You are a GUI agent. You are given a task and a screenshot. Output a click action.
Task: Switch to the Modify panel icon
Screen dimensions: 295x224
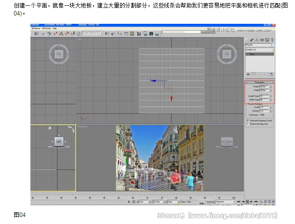[251, 40]
